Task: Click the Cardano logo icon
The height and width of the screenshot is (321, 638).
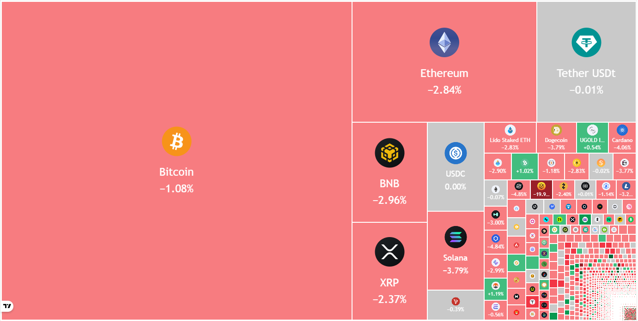Action: coord(622,131)
